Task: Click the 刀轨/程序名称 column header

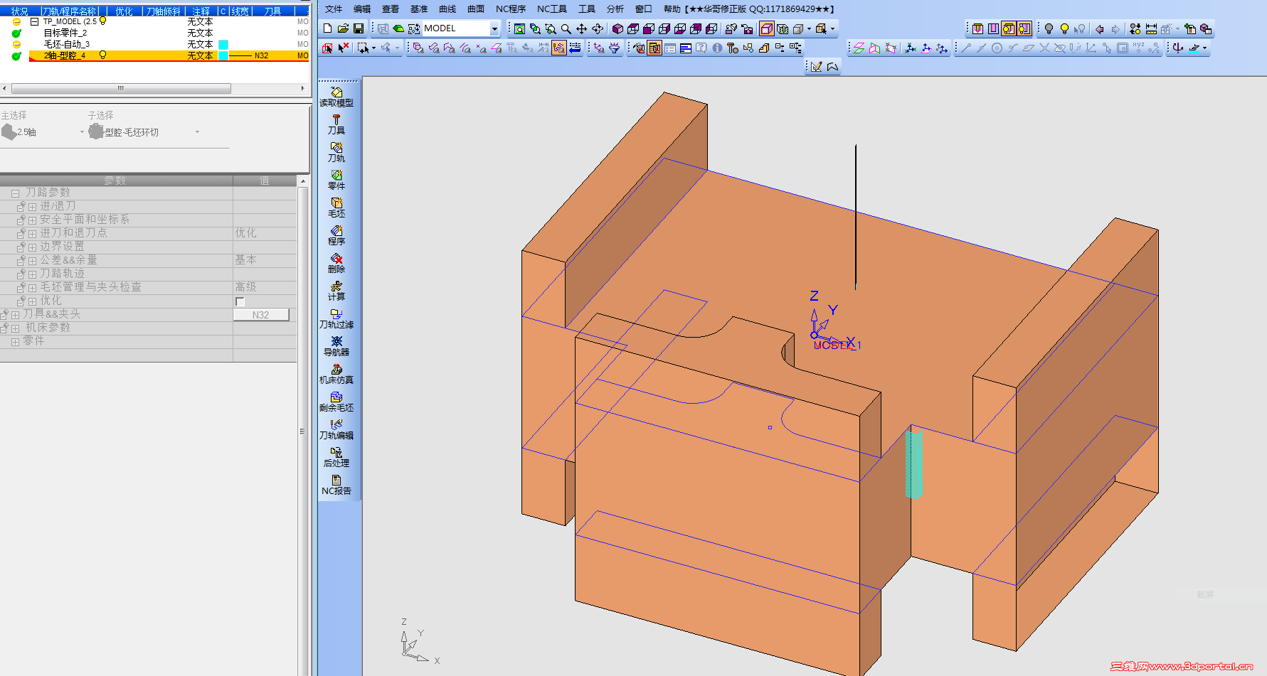Action: 69,11
